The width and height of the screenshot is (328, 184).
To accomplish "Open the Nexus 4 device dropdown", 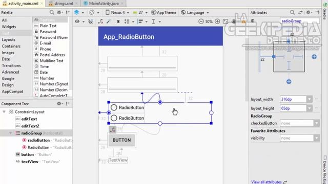I will tap(117, 12).
